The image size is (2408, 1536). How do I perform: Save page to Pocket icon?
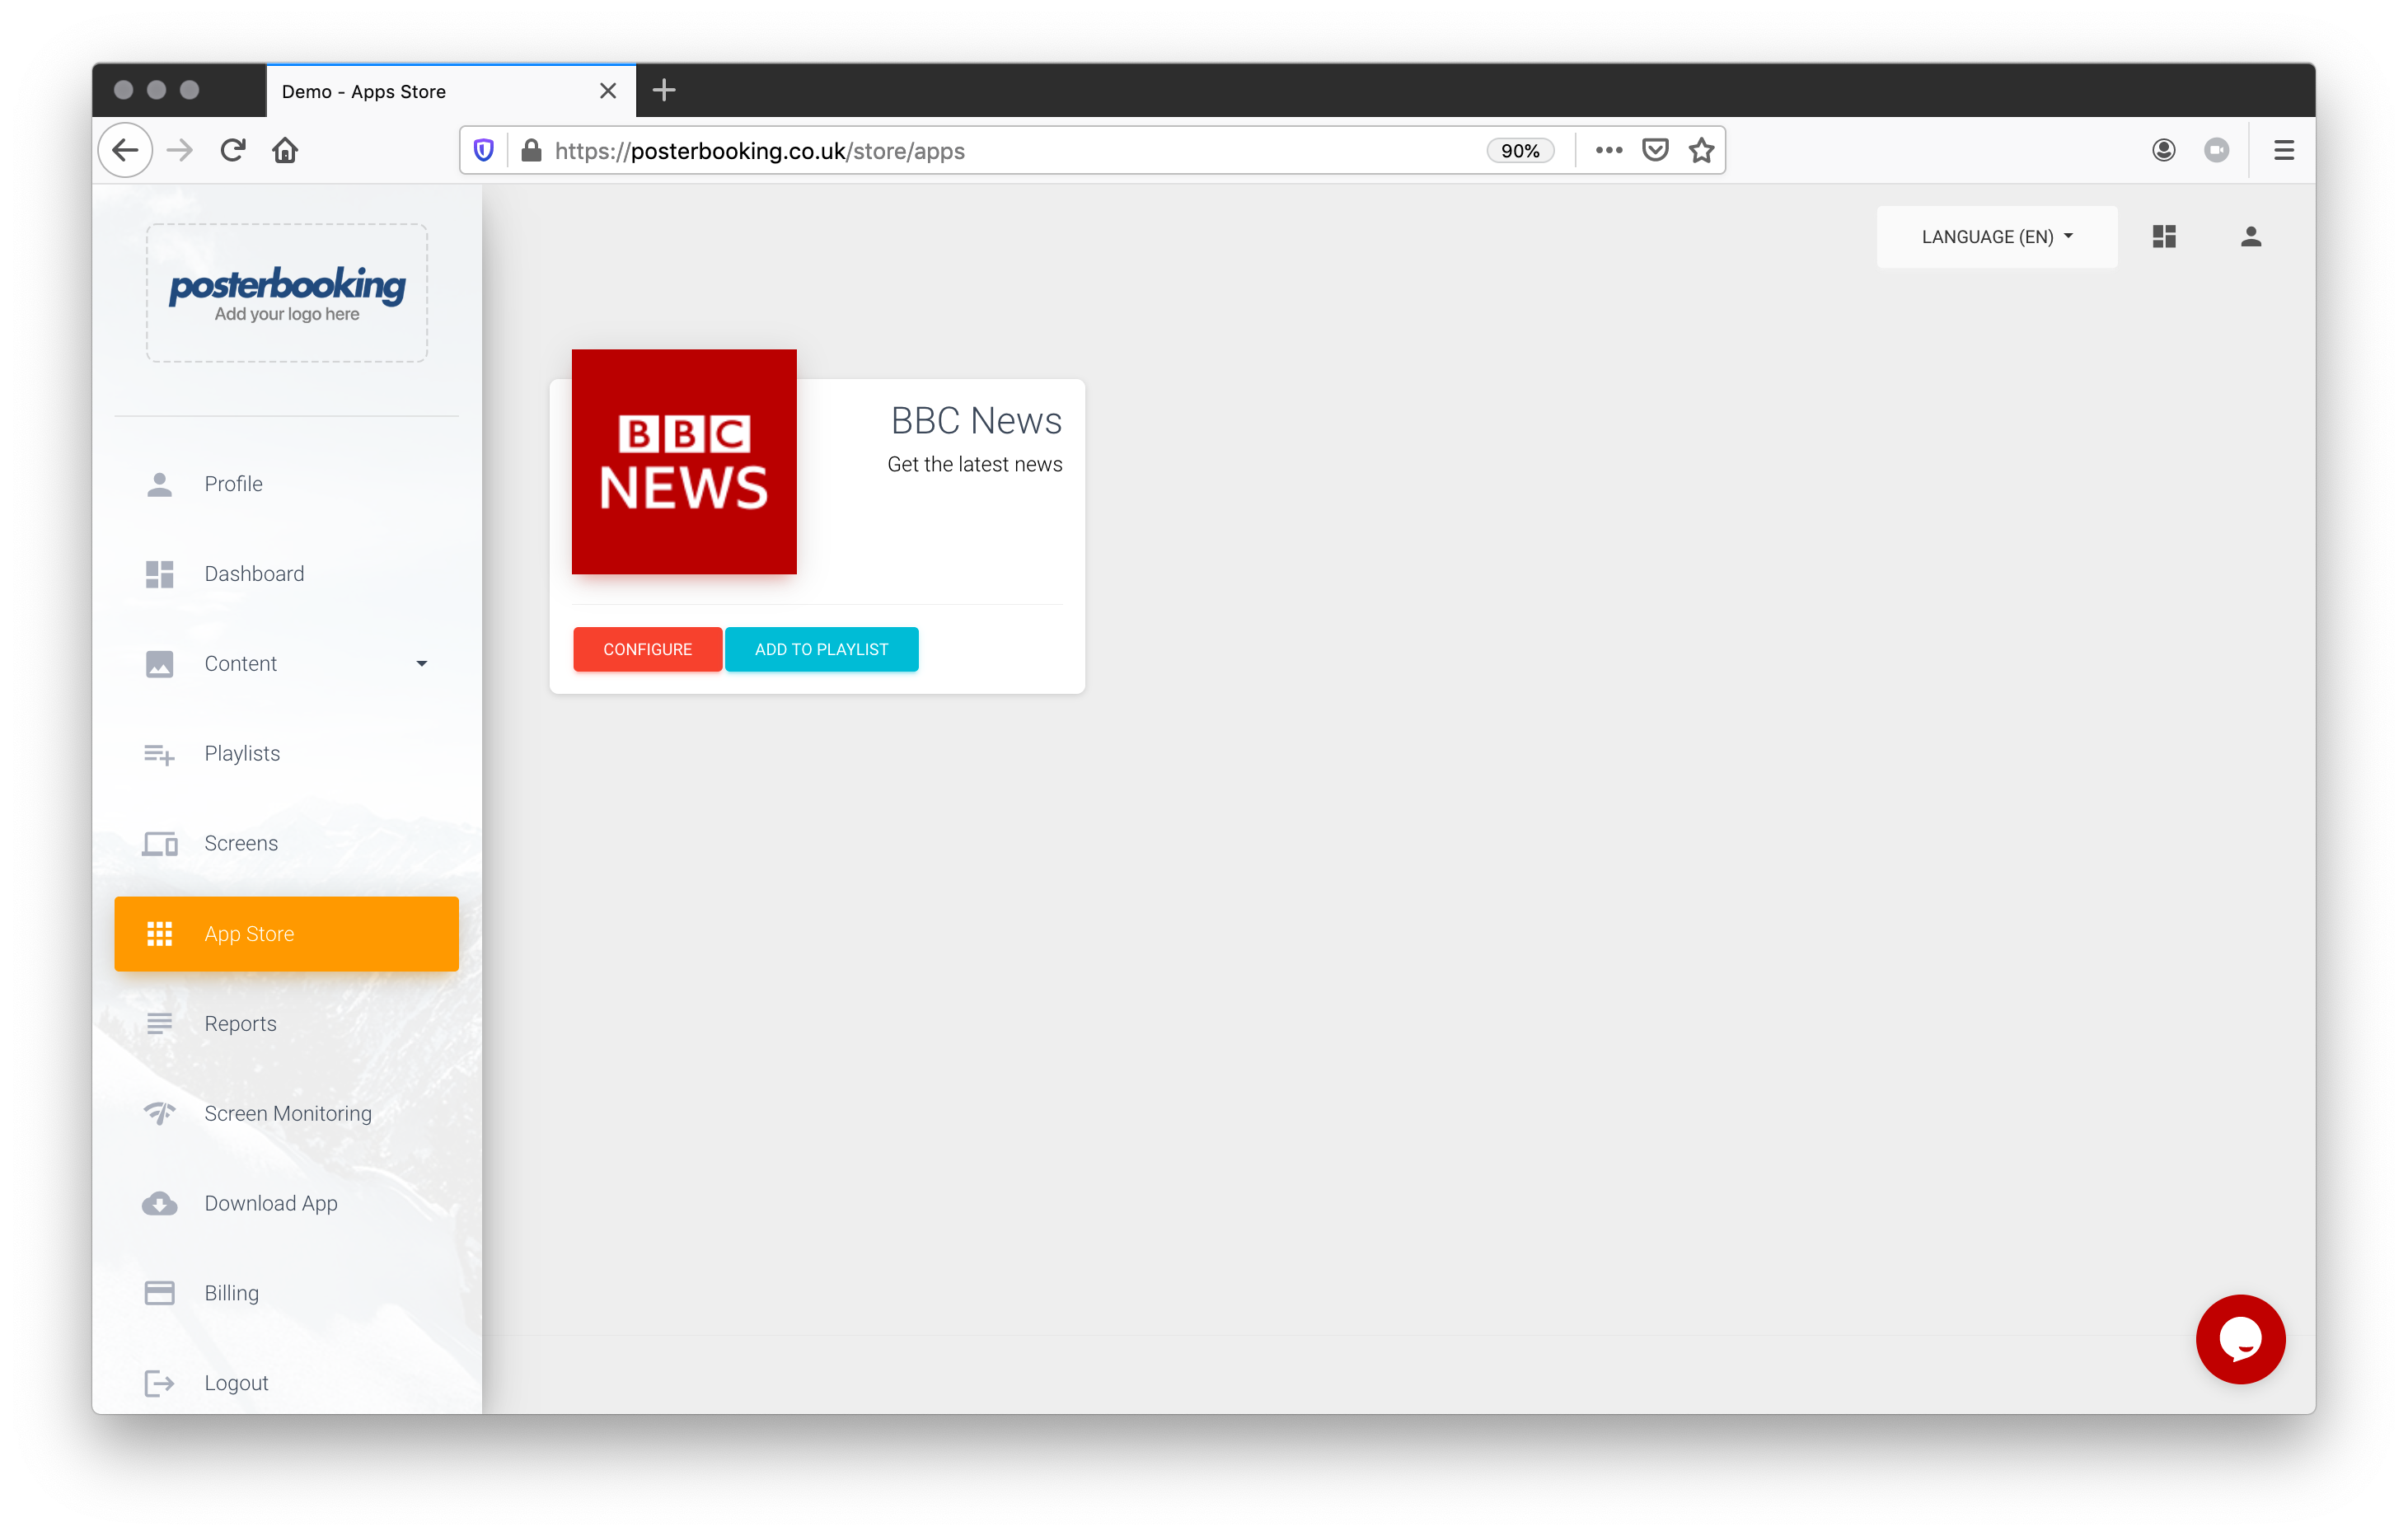pos(1655,150)
